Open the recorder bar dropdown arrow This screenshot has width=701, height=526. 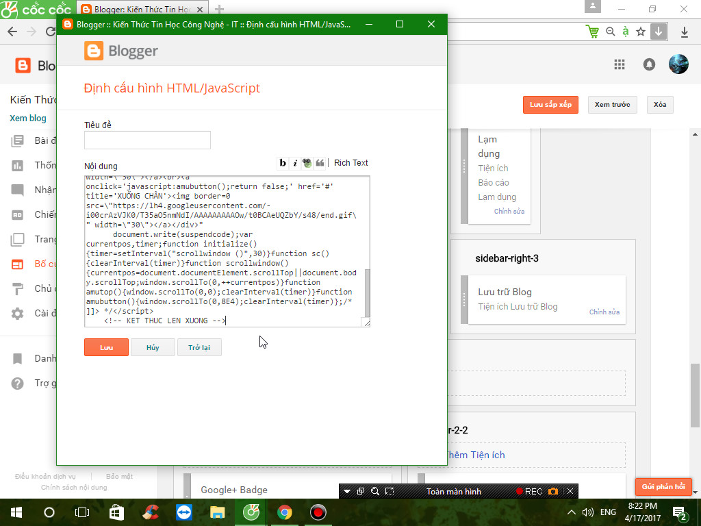[346, 492]
